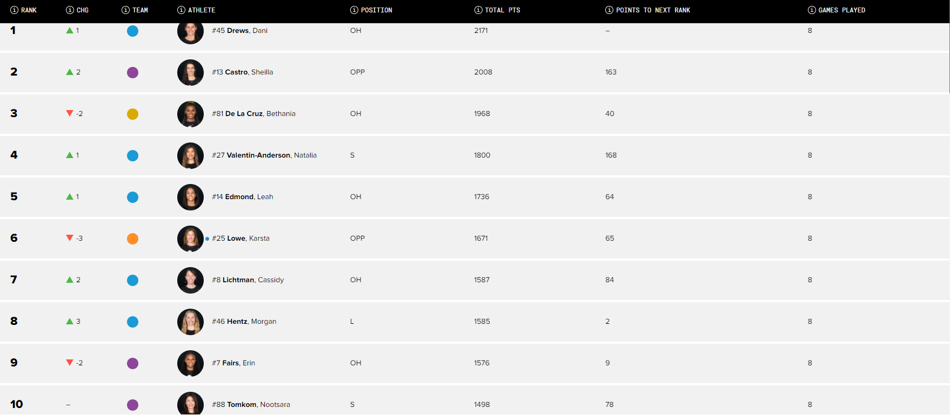Click the gold team dot for De La Cruz

coord(132,114)
